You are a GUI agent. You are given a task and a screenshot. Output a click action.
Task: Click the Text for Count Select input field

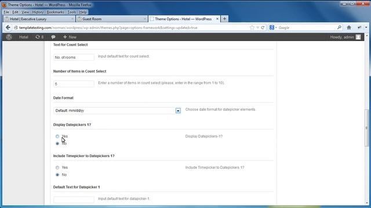point(74,57)
